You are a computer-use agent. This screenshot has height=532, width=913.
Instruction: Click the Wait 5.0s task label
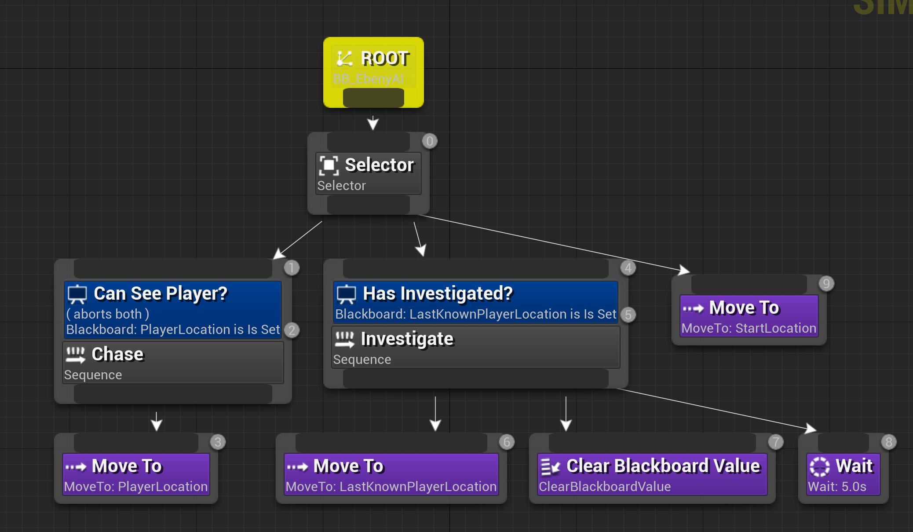click(x=837, y=487)
